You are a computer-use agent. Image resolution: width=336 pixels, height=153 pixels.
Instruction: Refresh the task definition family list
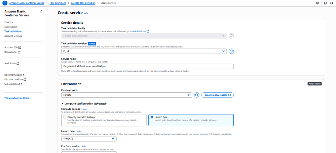(x=231, y=36)
